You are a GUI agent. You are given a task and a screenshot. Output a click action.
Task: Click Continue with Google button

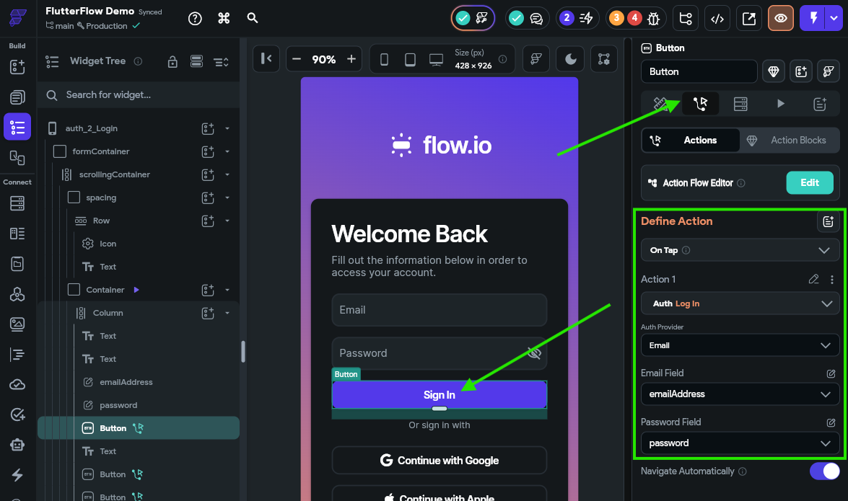[x=439, y=461]
